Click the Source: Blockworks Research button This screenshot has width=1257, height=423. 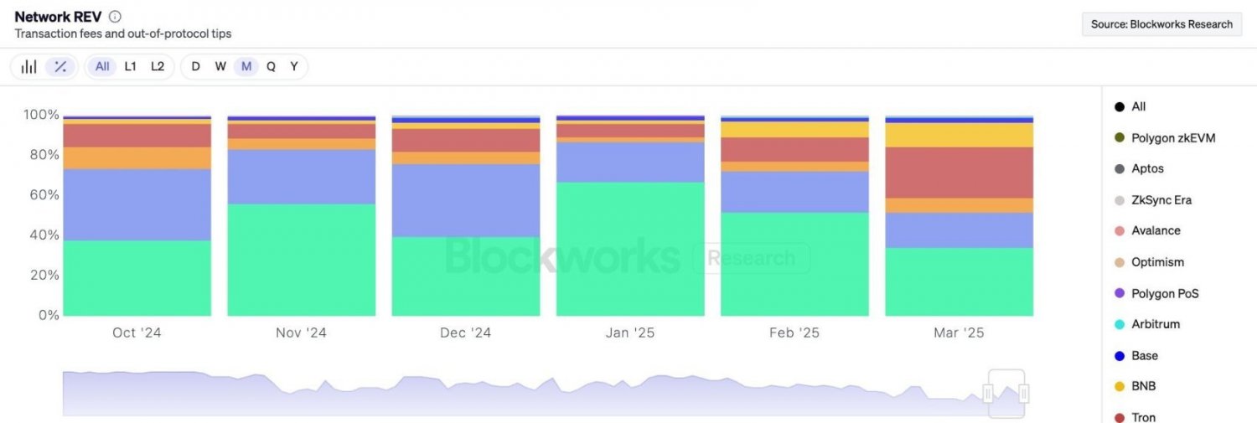1161,24
